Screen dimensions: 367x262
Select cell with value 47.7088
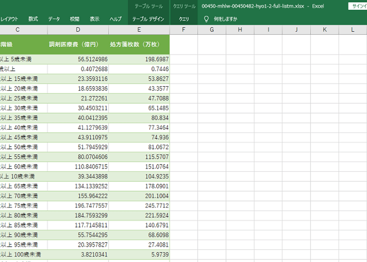[x=139, y=98]
